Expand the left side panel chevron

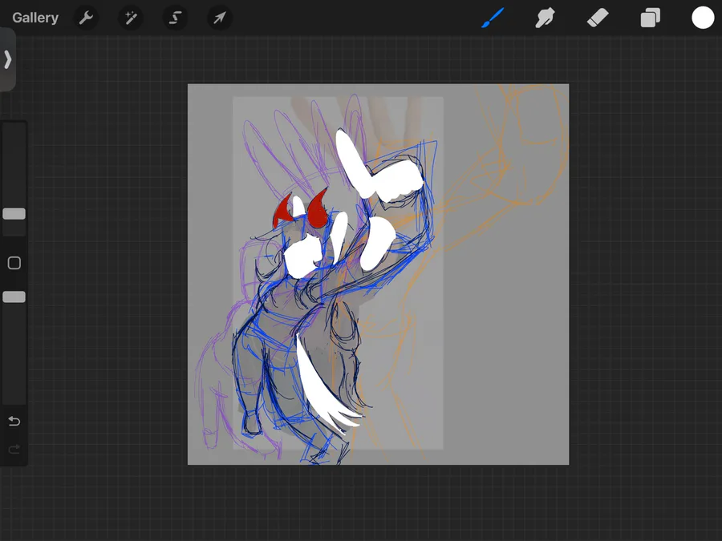[x=7, y=59]
